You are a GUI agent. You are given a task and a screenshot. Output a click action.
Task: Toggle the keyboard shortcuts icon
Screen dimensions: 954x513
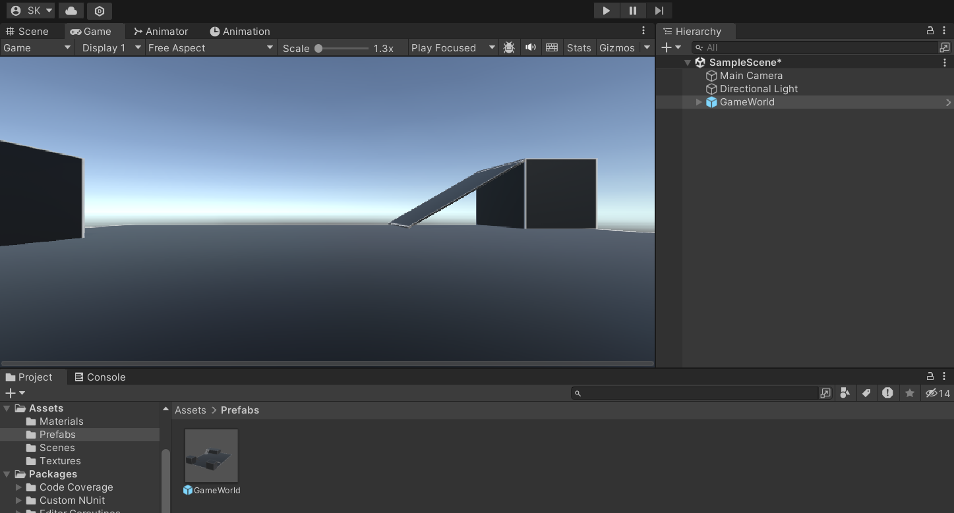coord(552,47)
